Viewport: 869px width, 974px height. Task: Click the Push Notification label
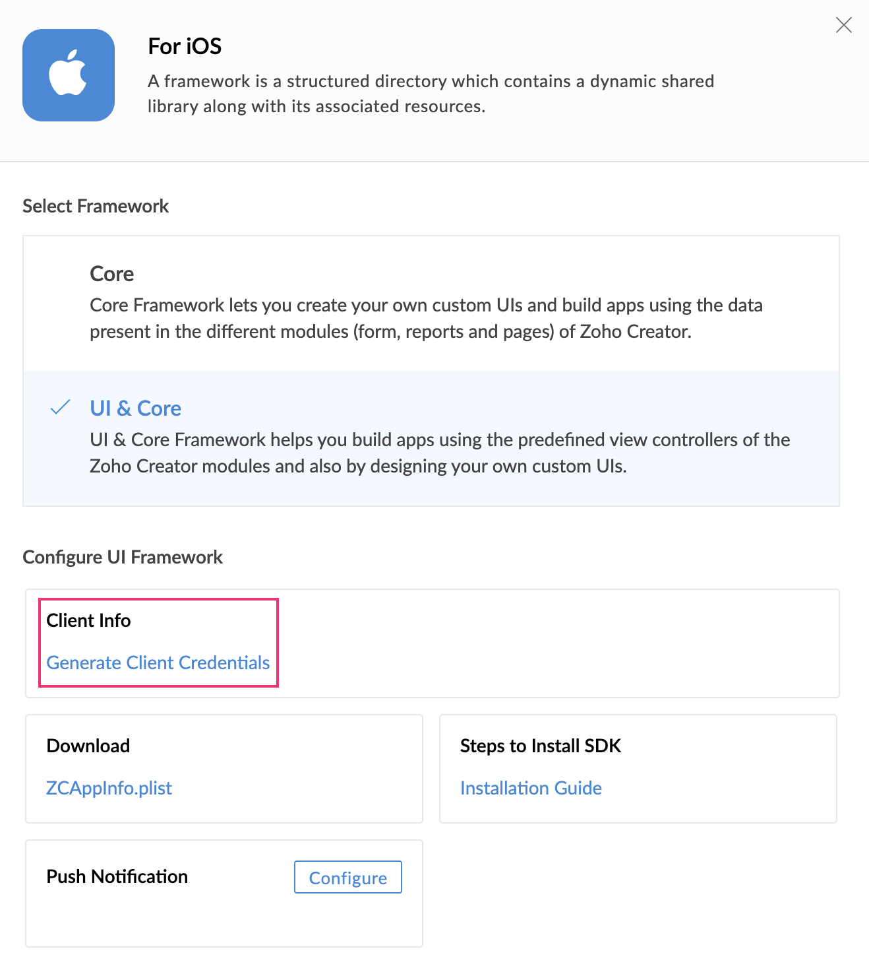[x=117, y=876]
